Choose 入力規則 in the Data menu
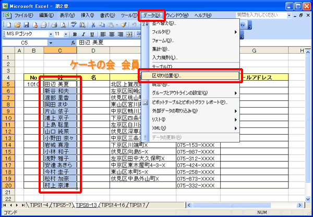Image resolution: width=313 pixels, height=217 pixels. 190,58
